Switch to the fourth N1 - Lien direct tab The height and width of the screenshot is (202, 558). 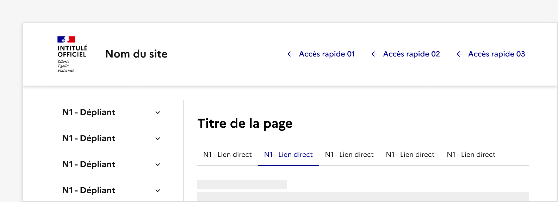pos(410,155)
